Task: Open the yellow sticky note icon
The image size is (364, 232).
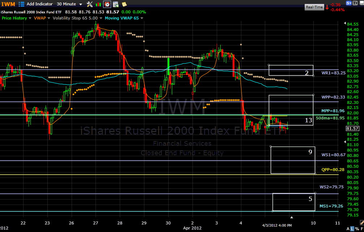Action: [x=124, y=4]
